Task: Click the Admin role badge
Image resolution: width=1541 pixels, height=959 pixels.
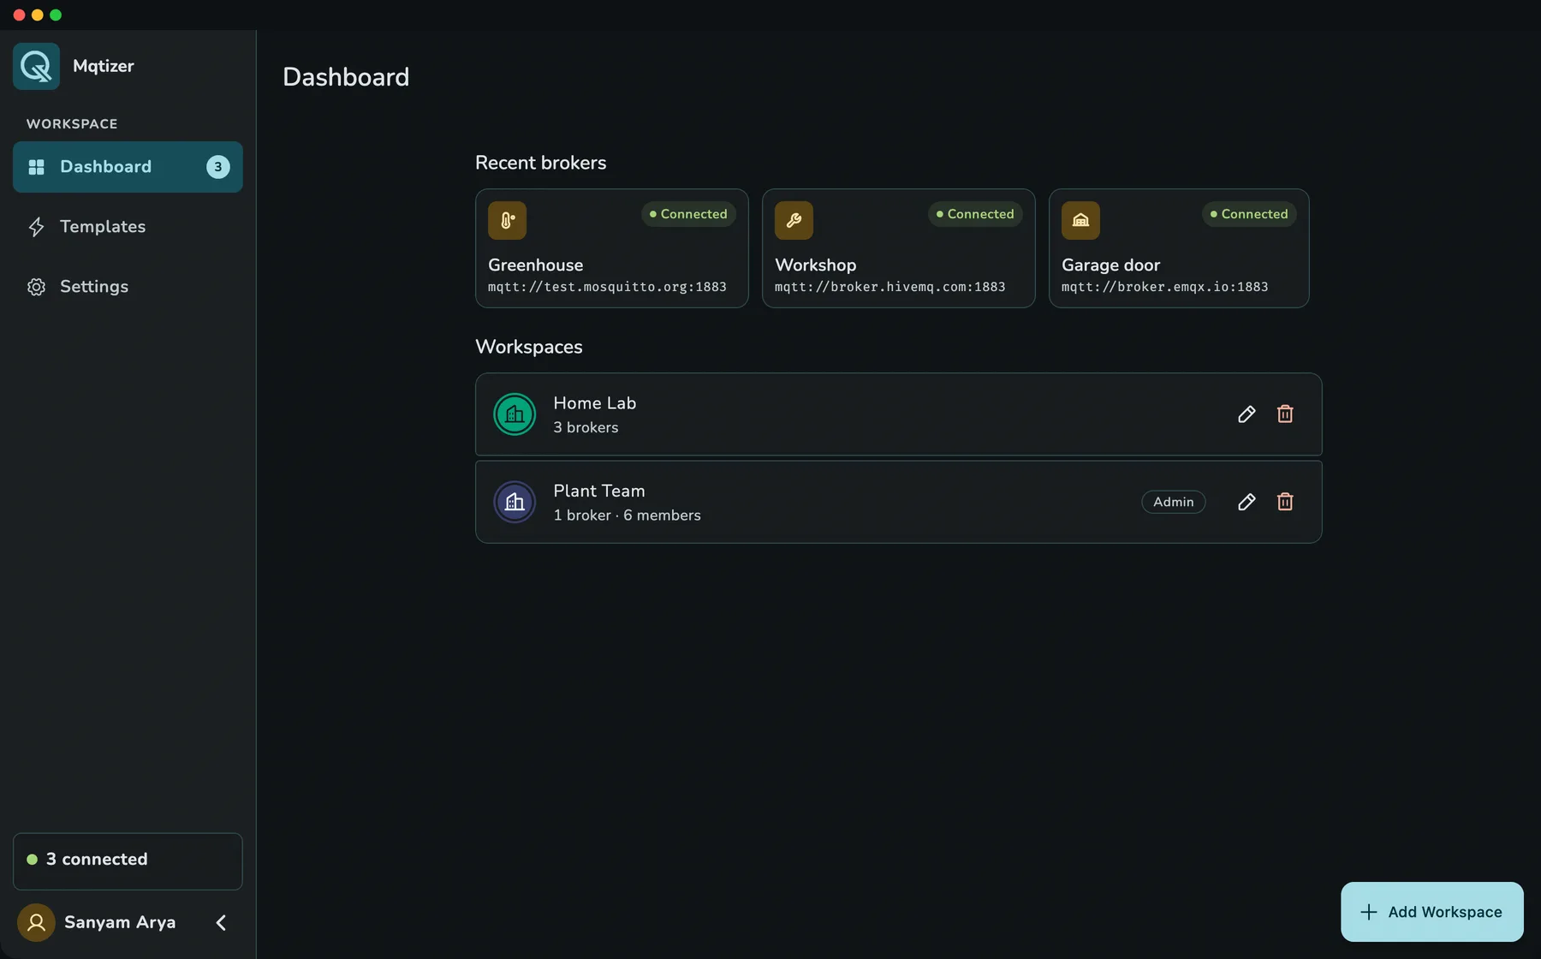Action: pos(1173,502)
